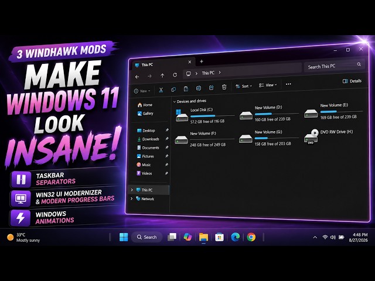Click the taskbar Search box
This screenshot has width=375, height=281.
(147, 237)
